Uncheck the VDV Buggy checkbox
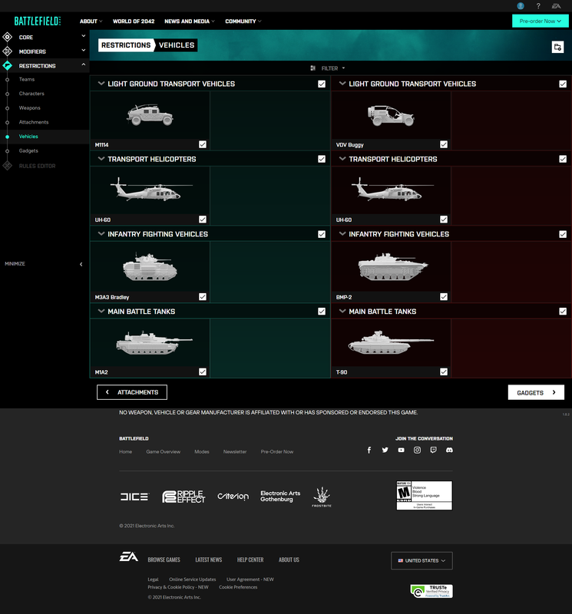 click(x=444, y=144)
